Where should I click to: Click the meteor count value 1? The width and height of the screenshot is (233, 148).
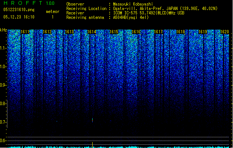[x=53, y=17]
